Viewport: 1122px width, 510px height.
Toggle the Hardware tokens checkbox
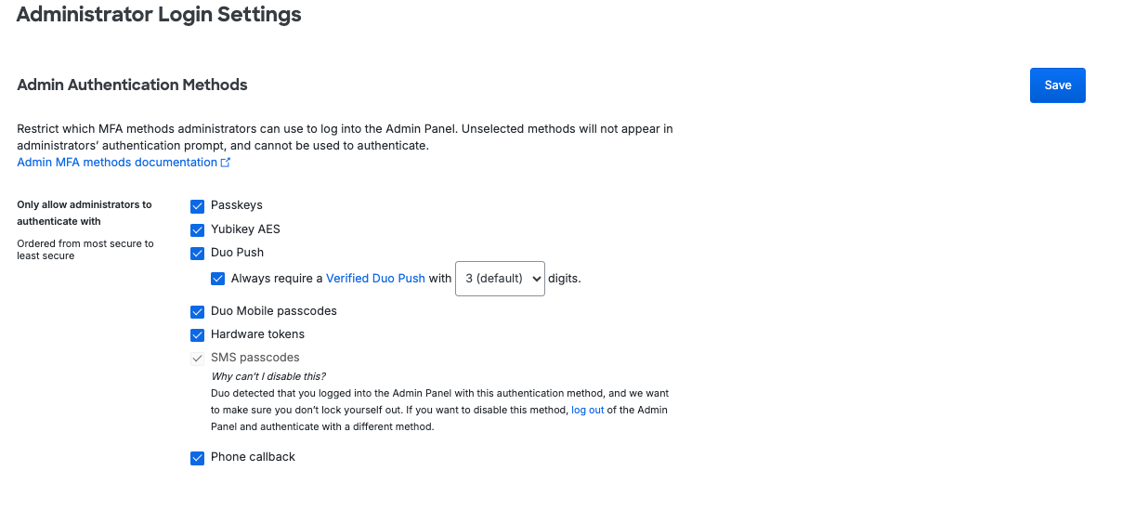pos(197,335)
